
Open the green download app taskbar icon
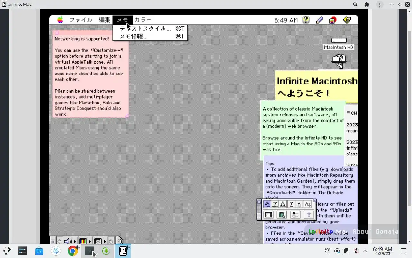click(x=106, y=251)
